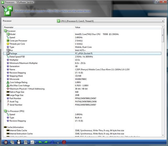Click the bar chart icon in toolbar
The height and width of the screenshot is (146, 168).
pyautogui.click(x=26, y=142)
